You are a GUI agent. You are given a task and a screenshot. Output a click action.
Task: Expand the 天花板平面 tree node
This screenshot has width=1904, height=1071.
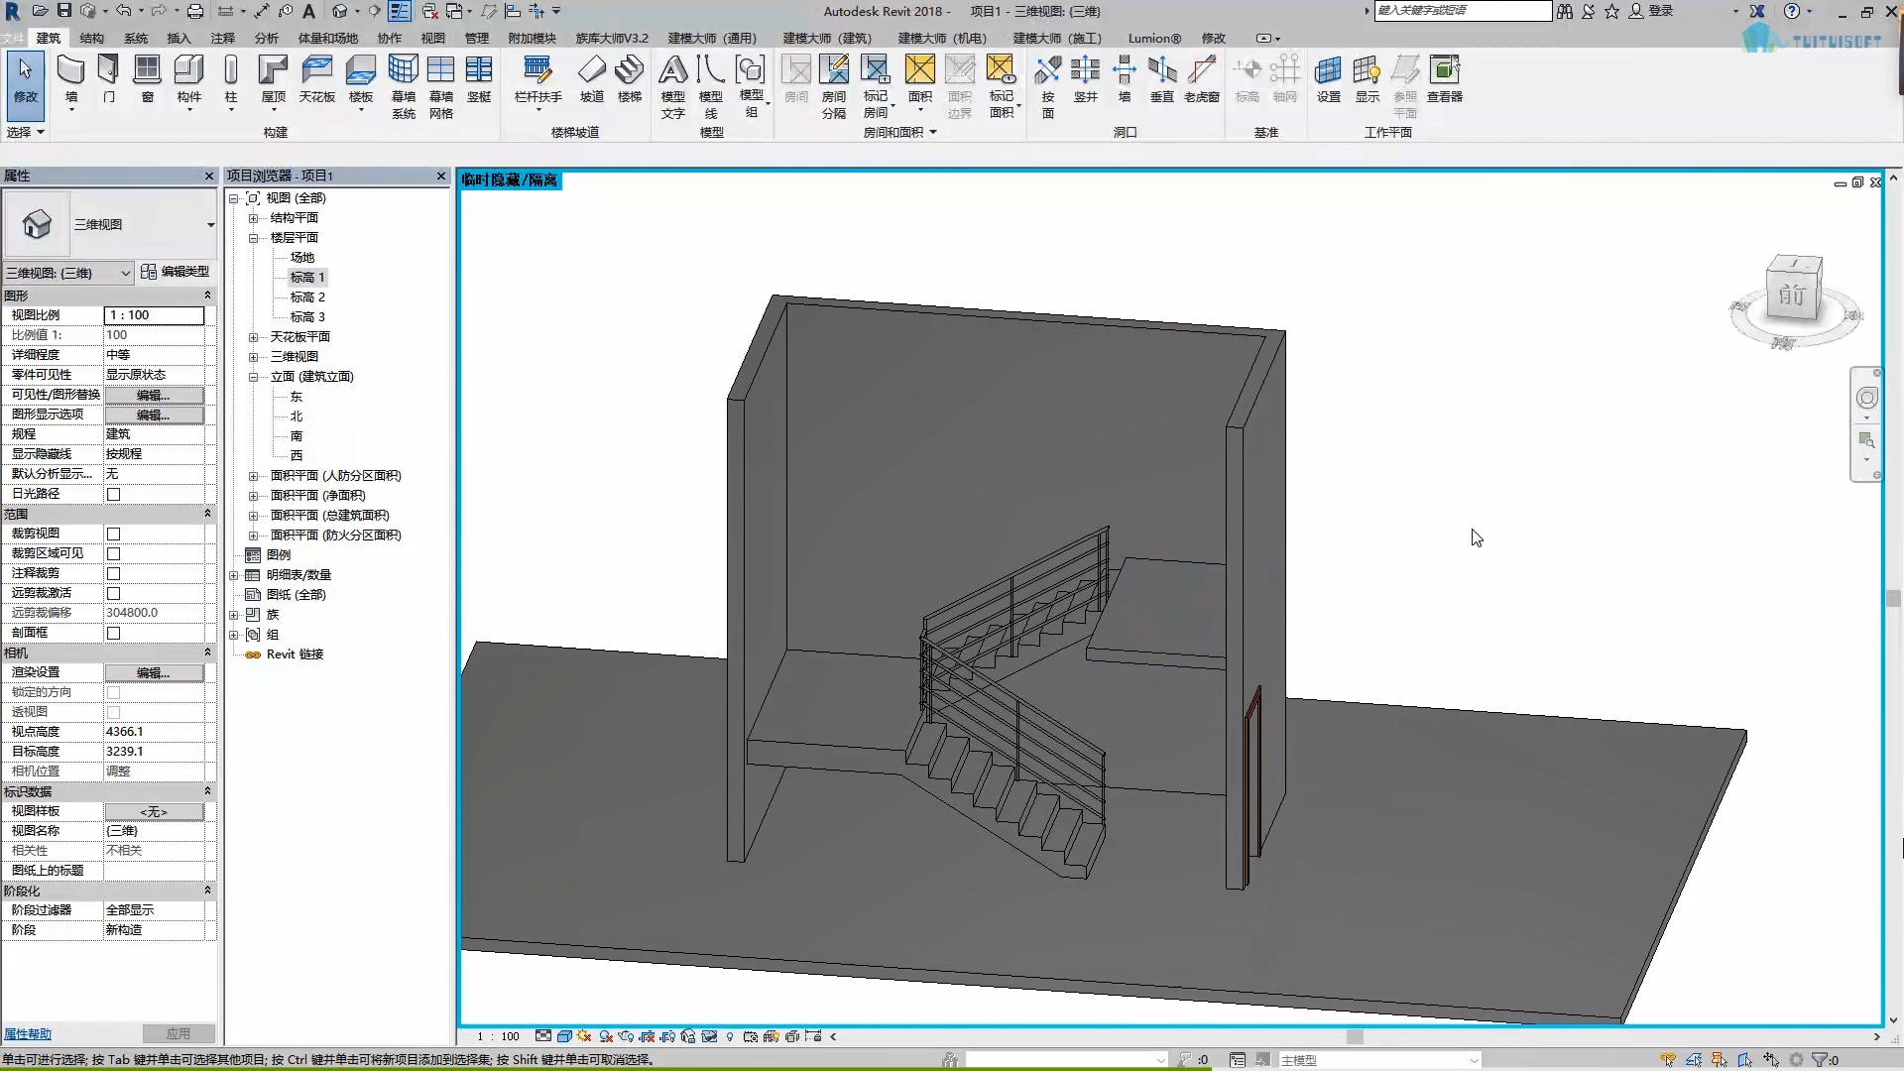pyautogui.click(x=253, y=337)
